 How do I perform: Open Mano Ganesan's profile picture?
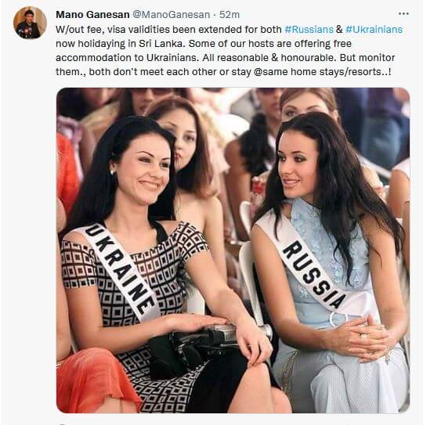click(30, 23)
